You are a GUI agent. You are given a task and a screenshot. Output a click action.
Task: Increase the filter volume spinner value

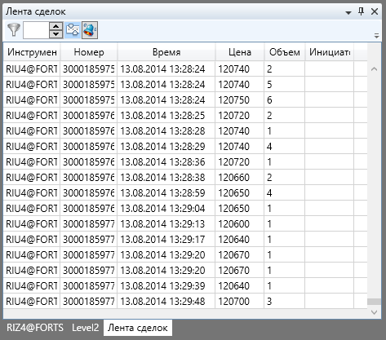[x=56, y=26]
